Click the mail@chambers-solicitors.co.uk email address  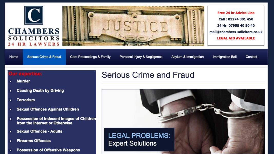pyautogui.click(x=236, y=32)
